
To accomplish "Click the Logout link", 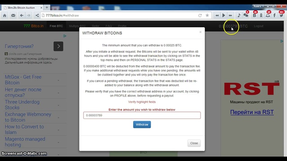I will coord(259,26).
